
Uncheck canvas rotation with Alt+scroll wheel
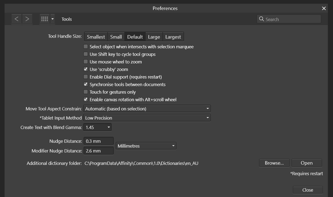pyautogui.click(x=86, y=100)
